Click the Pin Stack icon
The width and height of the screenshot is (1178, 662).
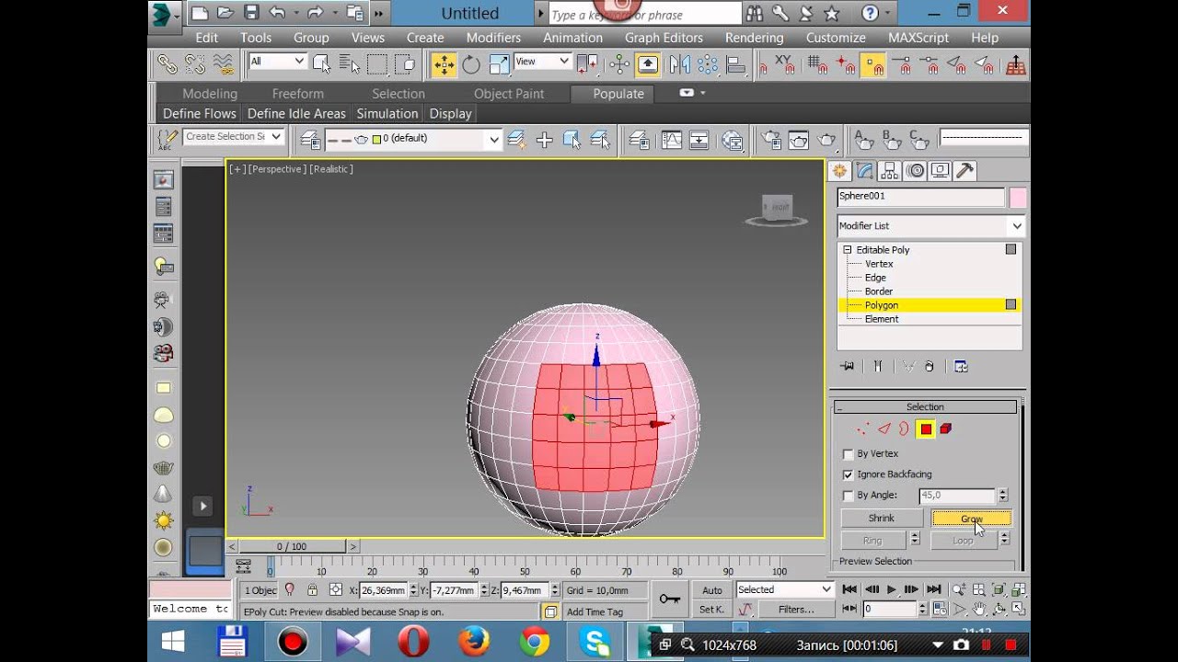tap(848, 366)
